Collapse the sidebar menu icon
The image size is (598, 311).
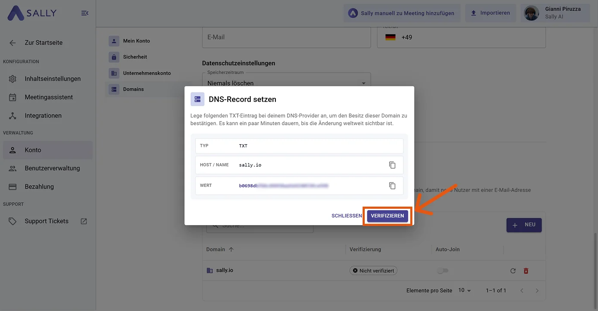(85, 13)
